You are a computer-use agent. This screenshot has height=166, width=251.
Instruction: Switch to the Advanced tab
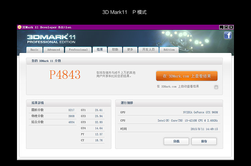pos(54,50)
